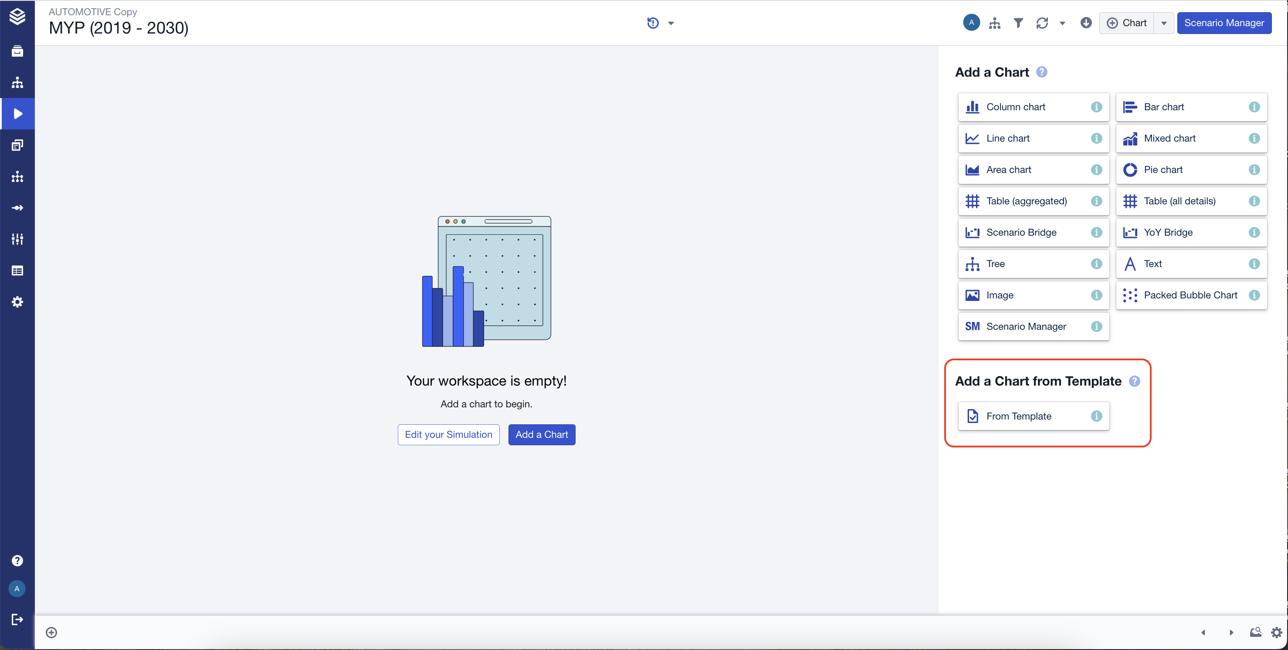Screen dimensions: 1288x650
Task: Open the Chart button dropdown arrow
Action: coord(1163,24)
